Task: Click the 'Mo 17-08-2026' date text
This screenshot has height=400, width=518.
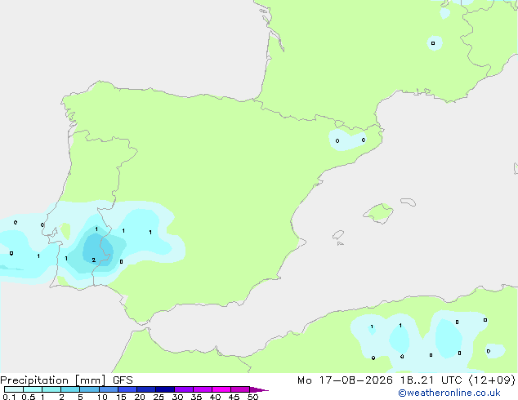Action: [x=345, y=380]
